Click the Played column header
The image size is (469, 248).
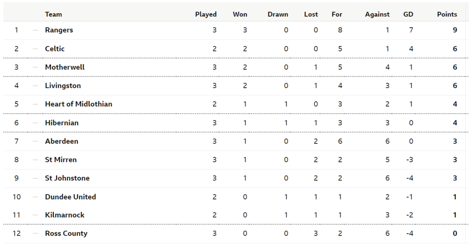coord(205,15)
